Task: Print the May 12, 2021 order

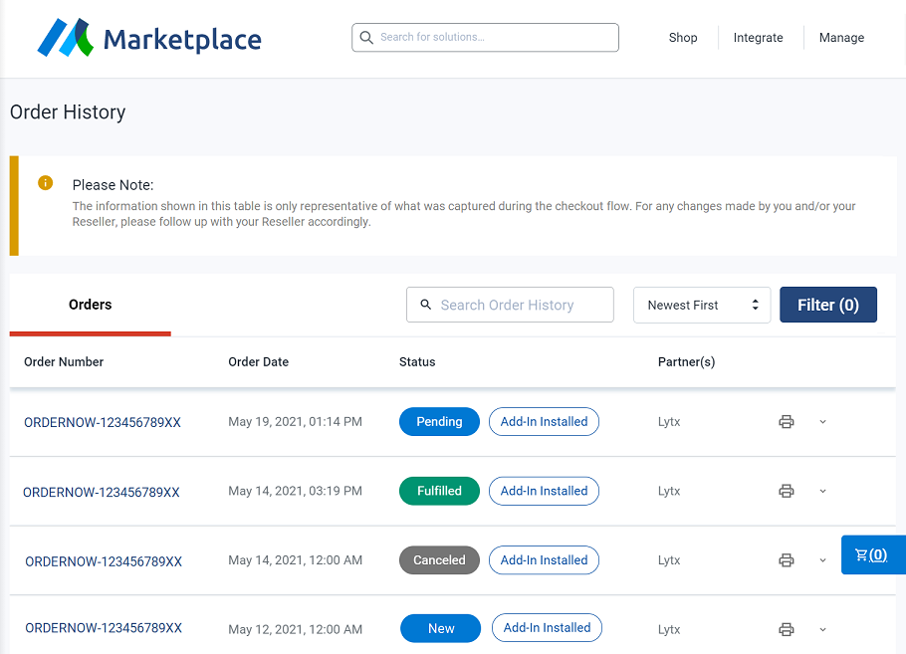Action: (787, 629)
